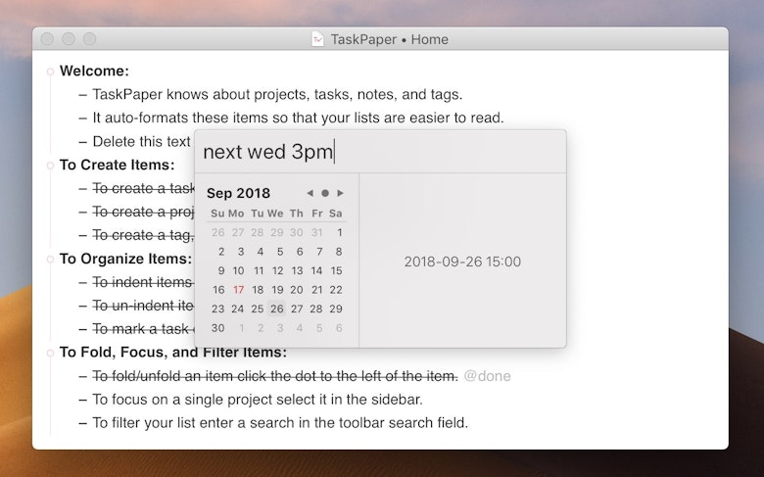Pick September 10 in the calendar
This screenshot has width=764, height=477.
coord(238,270)
